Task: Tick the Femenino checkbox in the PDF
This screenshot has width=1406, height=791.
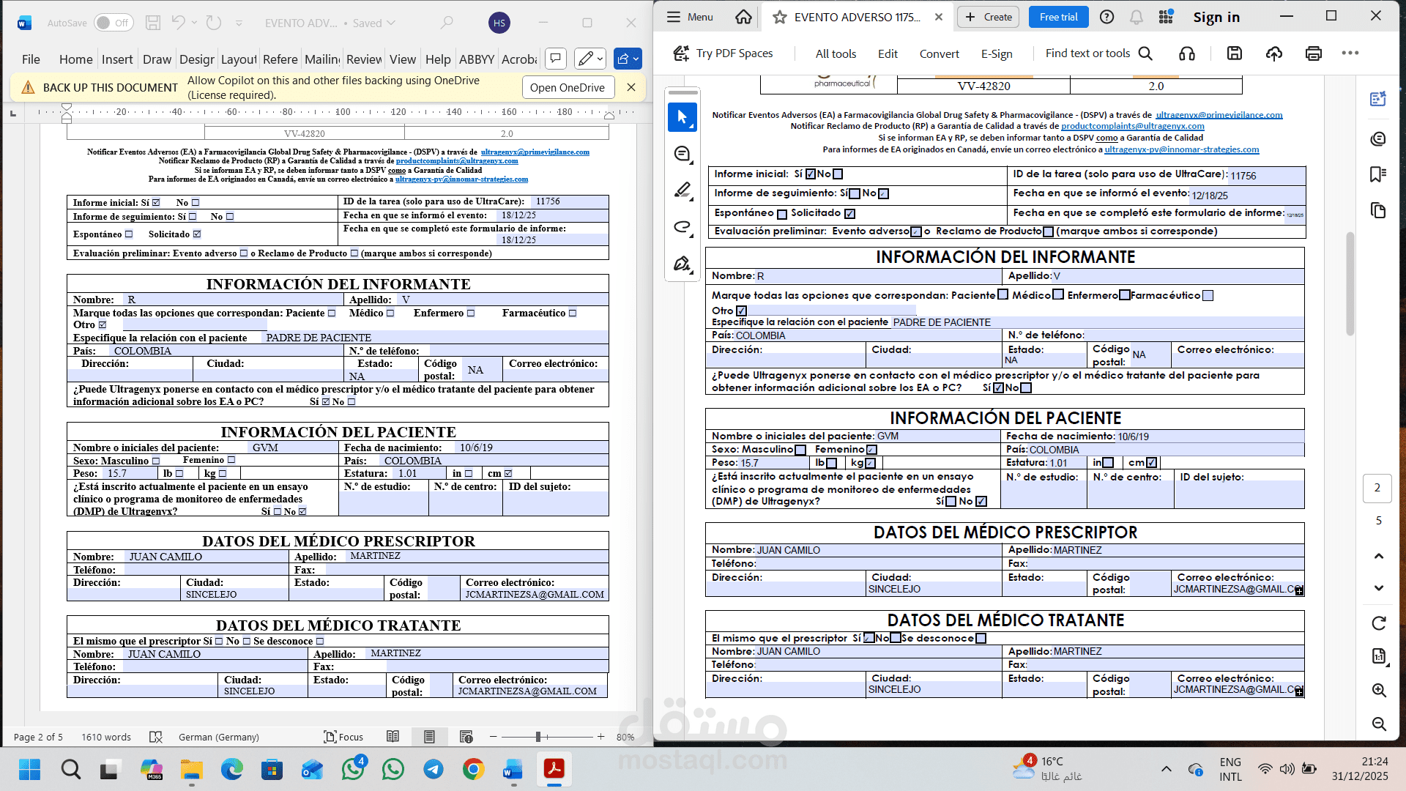Action: pos(871,450)
